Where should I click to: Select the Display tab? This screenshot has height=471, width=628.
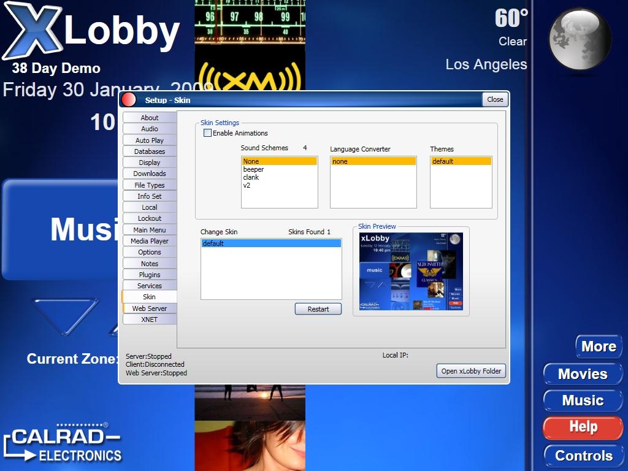[150, 162]
